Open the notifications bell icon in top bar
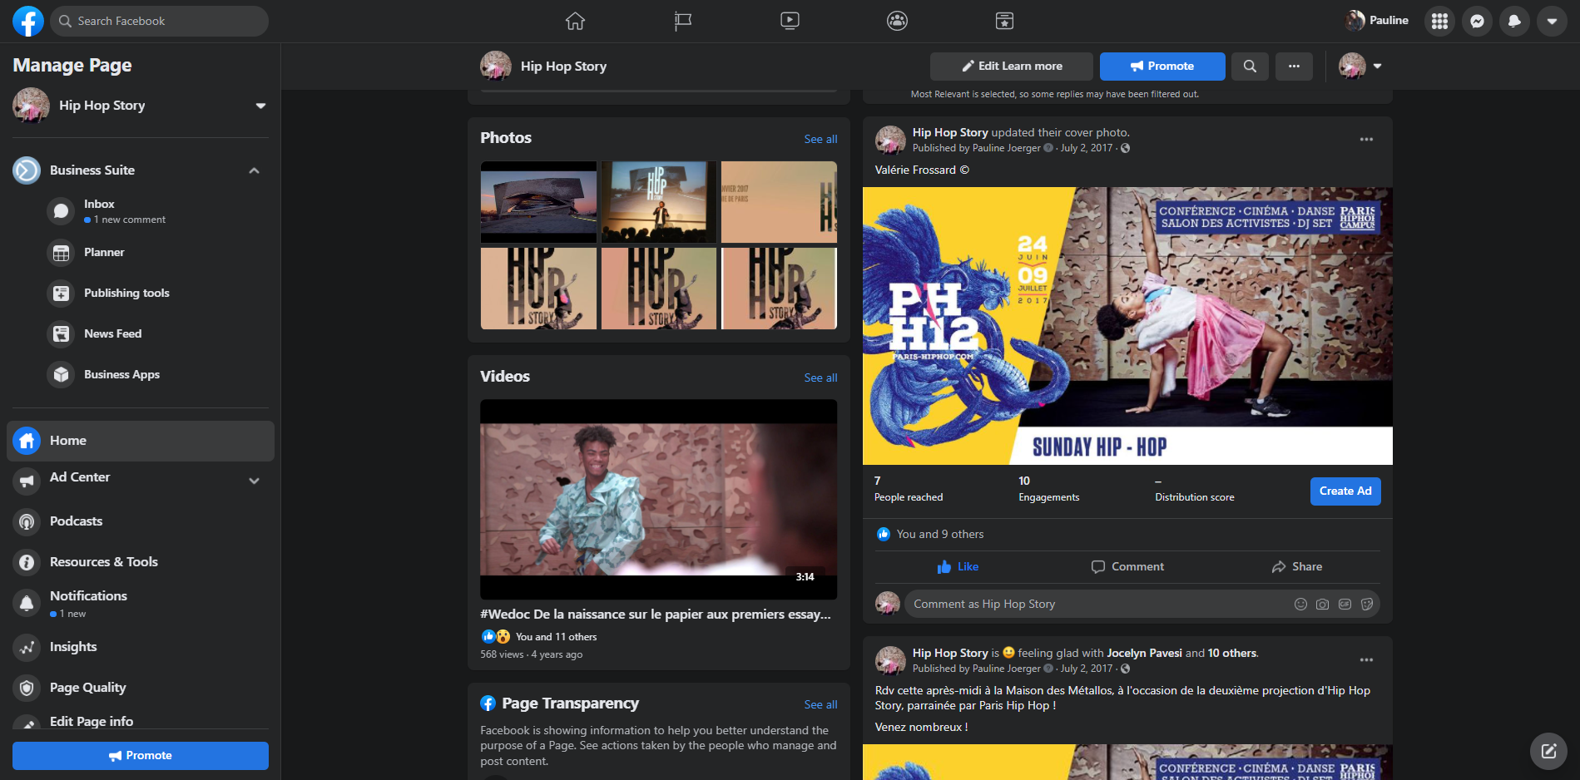The image size is (1580, 780). tap(1514, 21)
